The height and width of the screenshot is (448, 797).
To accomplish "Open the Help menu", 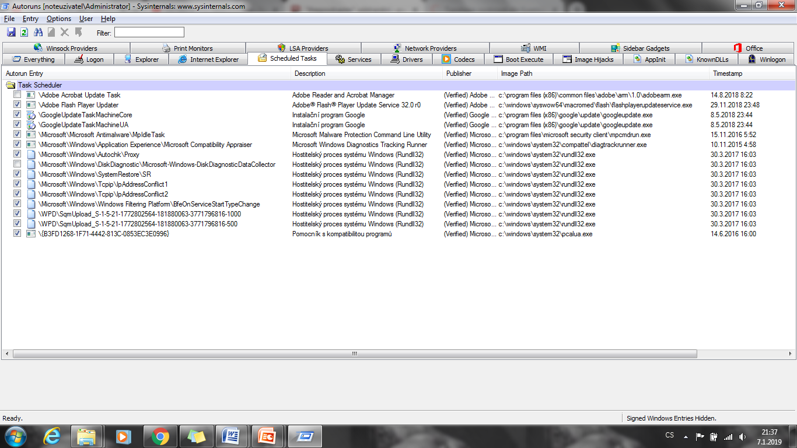I will [108, 19].
